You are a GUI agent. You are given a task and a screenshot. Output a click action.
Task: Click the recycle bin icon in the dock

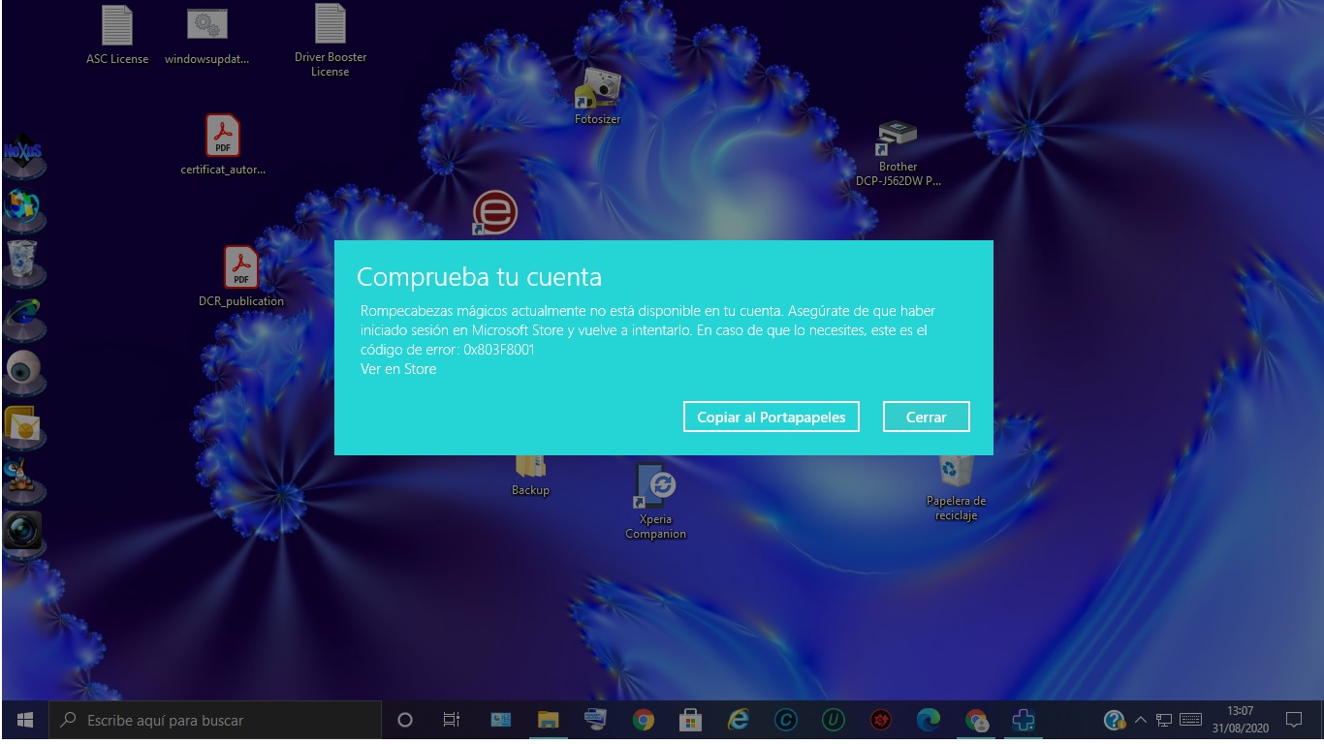click(22, 261)
